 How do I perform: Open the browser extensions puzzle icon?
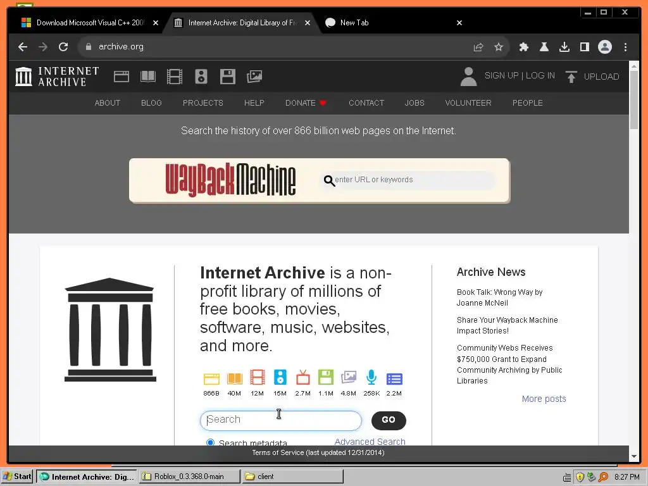523,47
